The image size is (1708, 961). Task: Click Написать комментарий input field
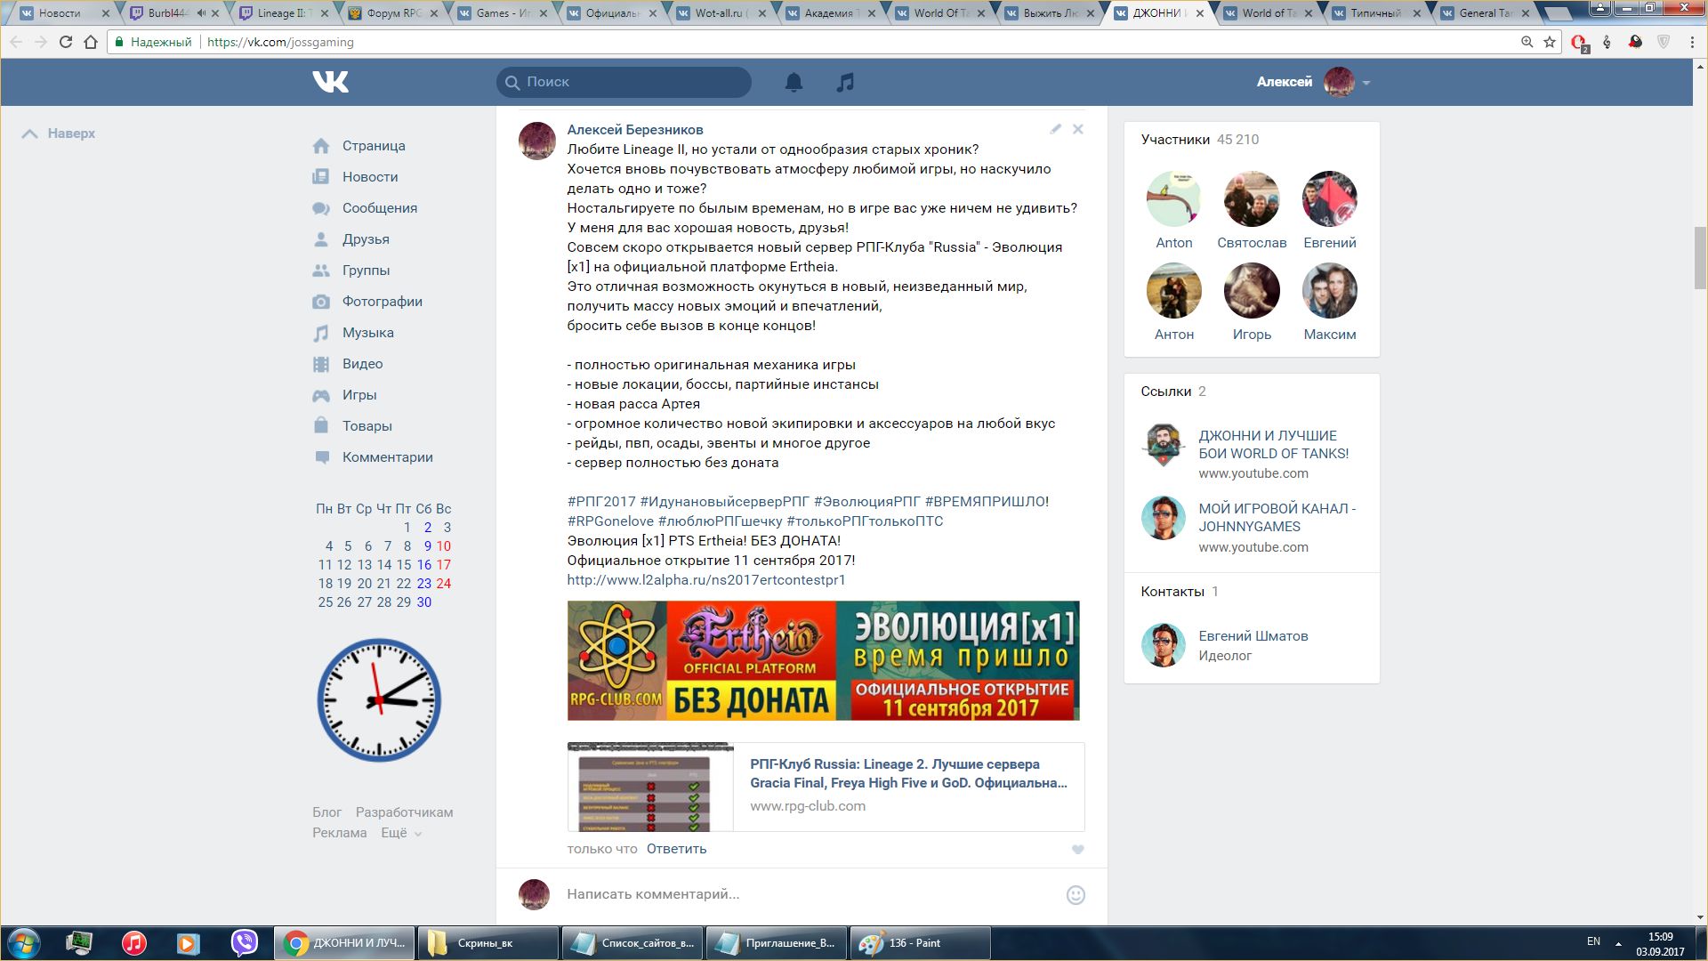point(810,894)
